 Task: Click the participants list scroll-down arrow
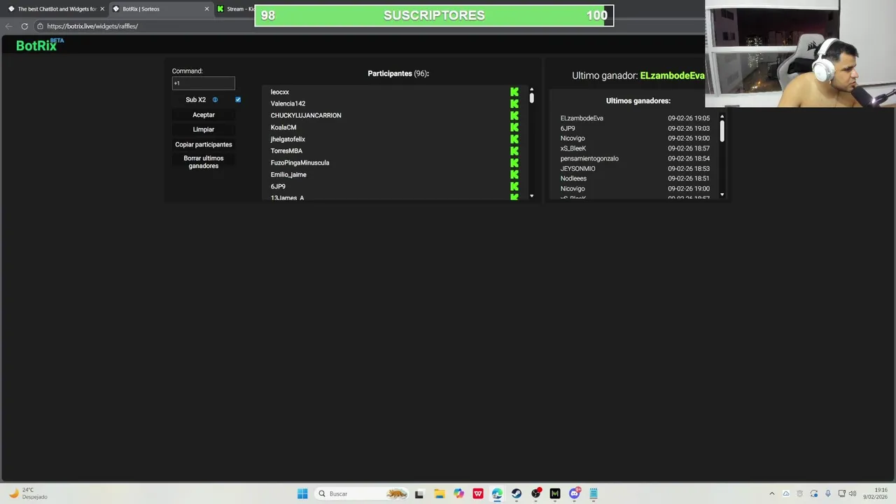(531, 196)
